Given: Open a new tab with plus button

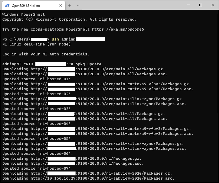Looking at the screenshot, I should click(70, 5).
